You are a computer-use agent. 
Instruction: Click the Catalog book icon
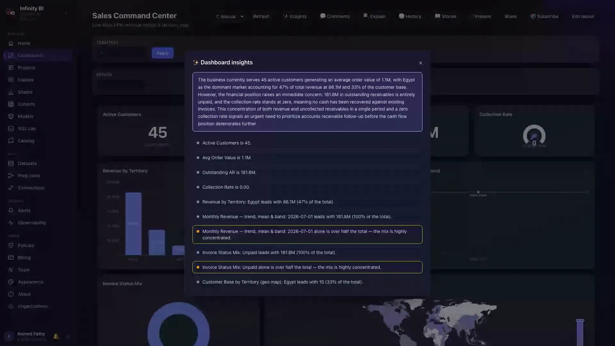pyautogui.click(x=11, y=141)
